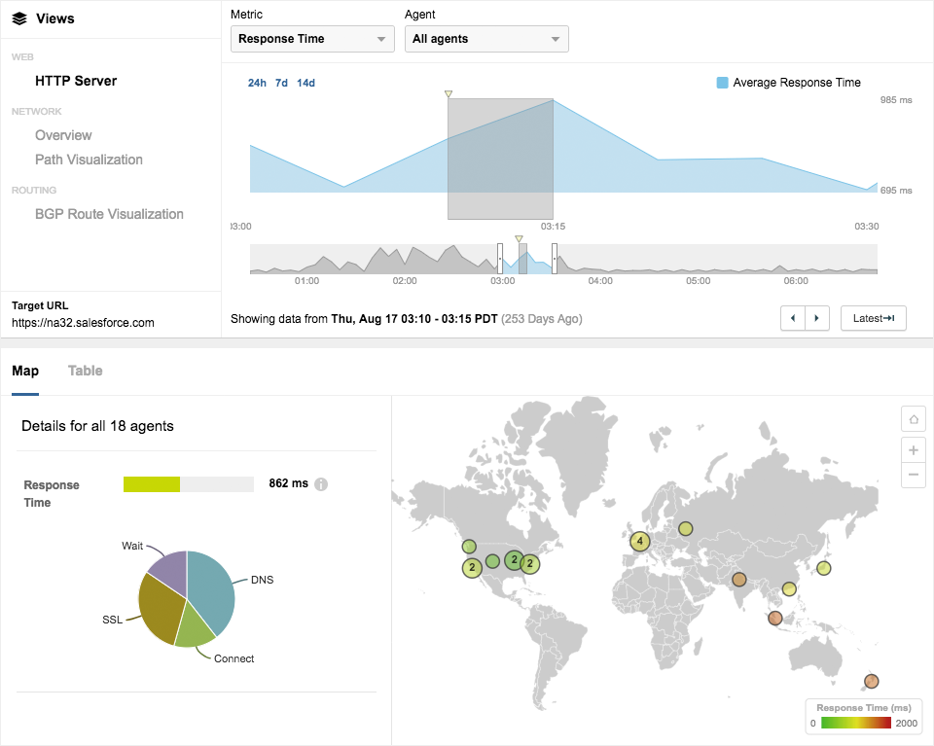Jump to Latest data button
The image size is (934, 746).
[x=873, y=318]
